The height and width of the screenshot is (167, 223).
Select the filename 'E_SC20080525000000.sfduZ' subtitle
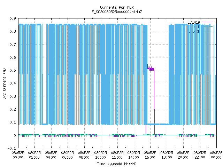pyautogui.click(x=117, y=12)
